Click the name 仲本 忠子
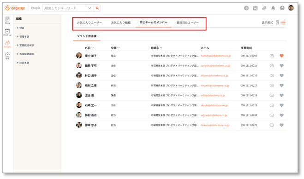 [91, 125]
